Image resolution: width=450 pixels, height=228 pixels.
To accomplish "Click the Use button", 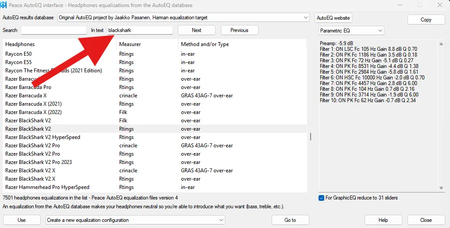I will click(21, 220).
